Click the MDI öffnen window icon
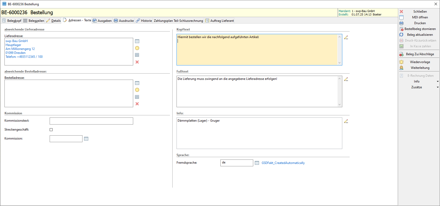This screenshot has height=206, width=440. tap(401, 17)
